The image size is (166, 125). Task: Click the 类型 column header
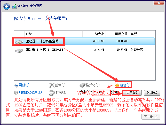point(142,34)
